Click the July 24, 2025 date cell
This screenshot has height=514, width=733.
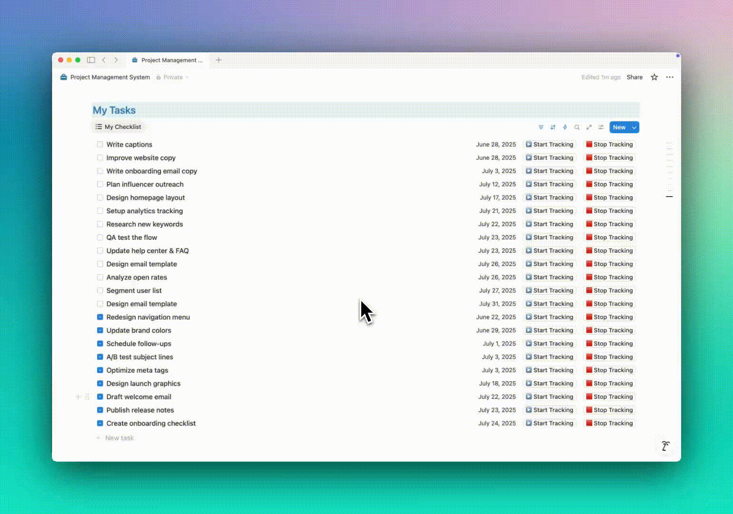497,423
